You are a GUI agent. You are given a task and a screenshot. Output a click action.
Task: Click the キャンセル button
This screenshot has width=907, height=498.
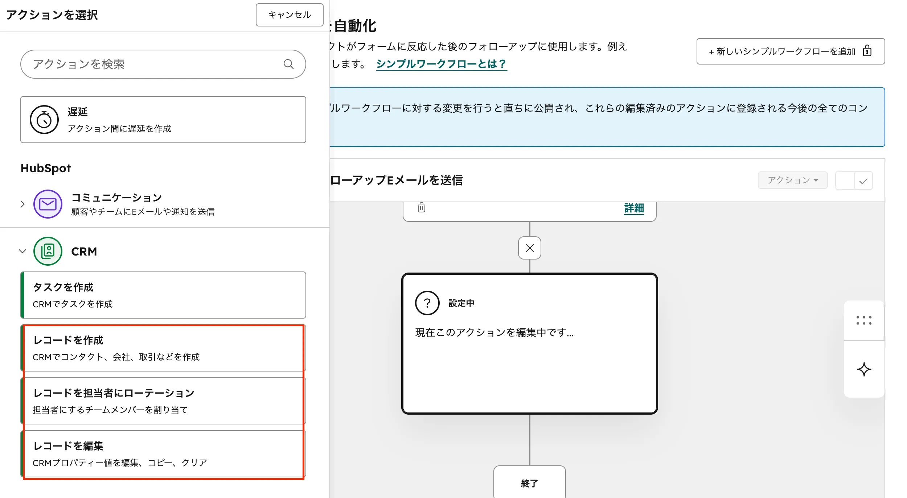click(x=289, y=15)
